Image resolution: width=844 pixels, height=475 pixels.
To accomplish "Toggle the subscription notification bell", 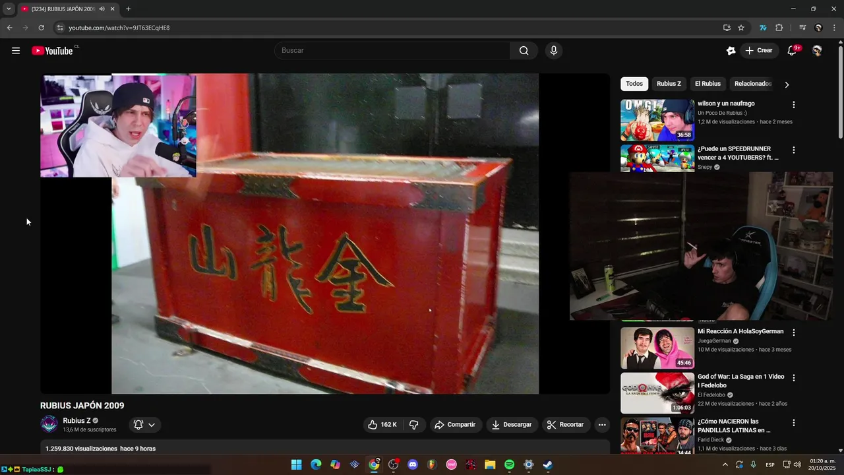I will pos(144,425).
